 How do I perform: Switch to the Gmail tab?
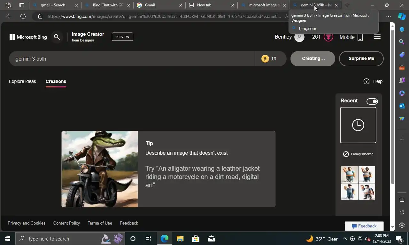tap(159, 5)
